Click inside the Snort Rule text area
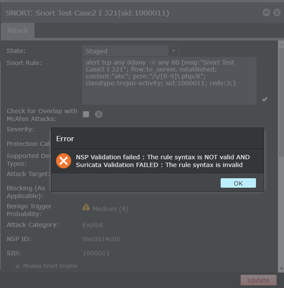Image resolution: width=284 pixels, height=288 pixels. 169,81
